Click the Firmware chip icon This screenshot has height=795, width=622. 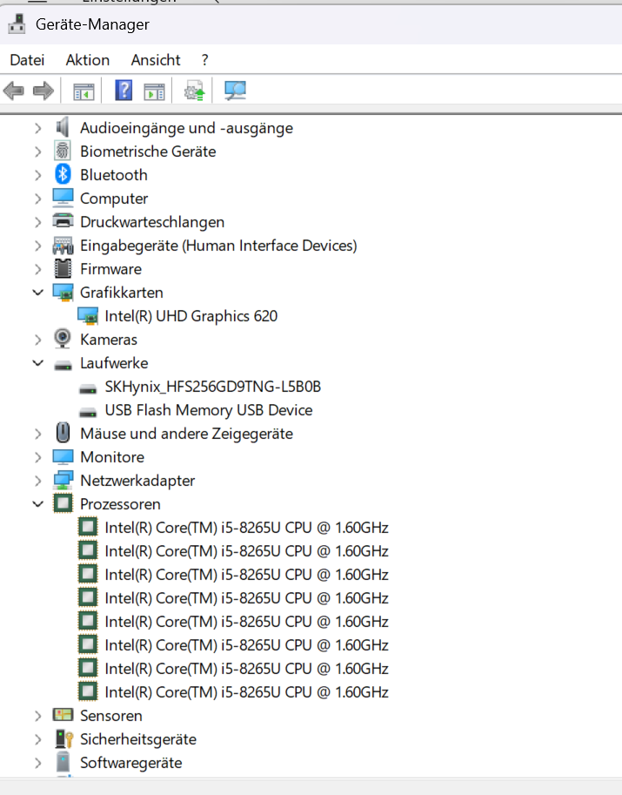(x=63, y=268)
